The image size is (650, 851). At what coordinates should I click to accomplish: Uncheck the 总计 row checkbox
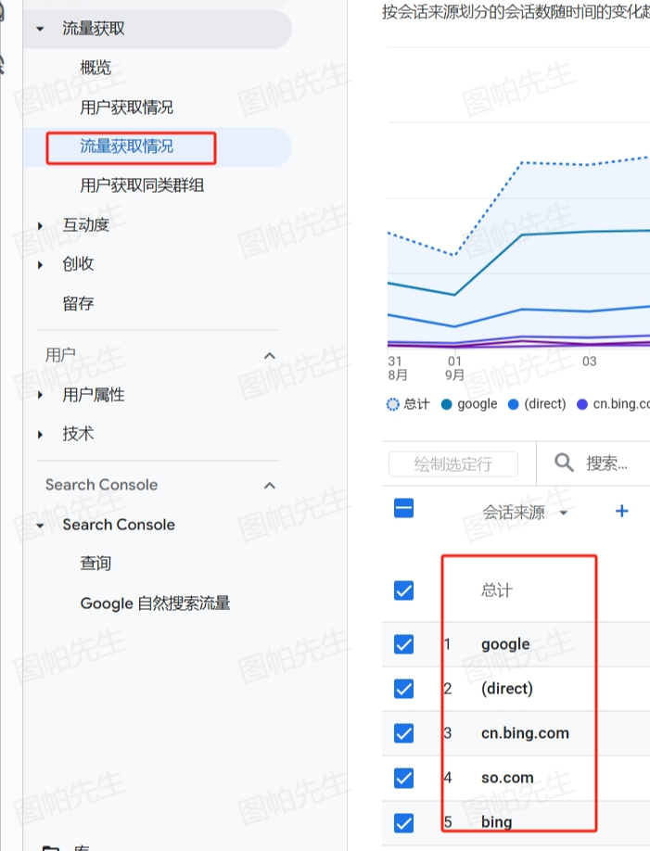(x=403, y=590)
